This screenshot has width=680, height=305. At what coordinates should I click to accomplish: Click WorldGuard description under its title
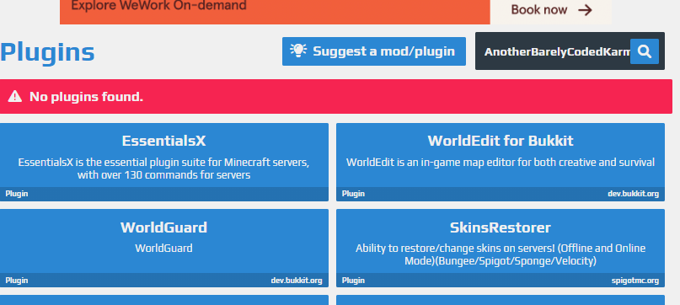tap(164, 249)
